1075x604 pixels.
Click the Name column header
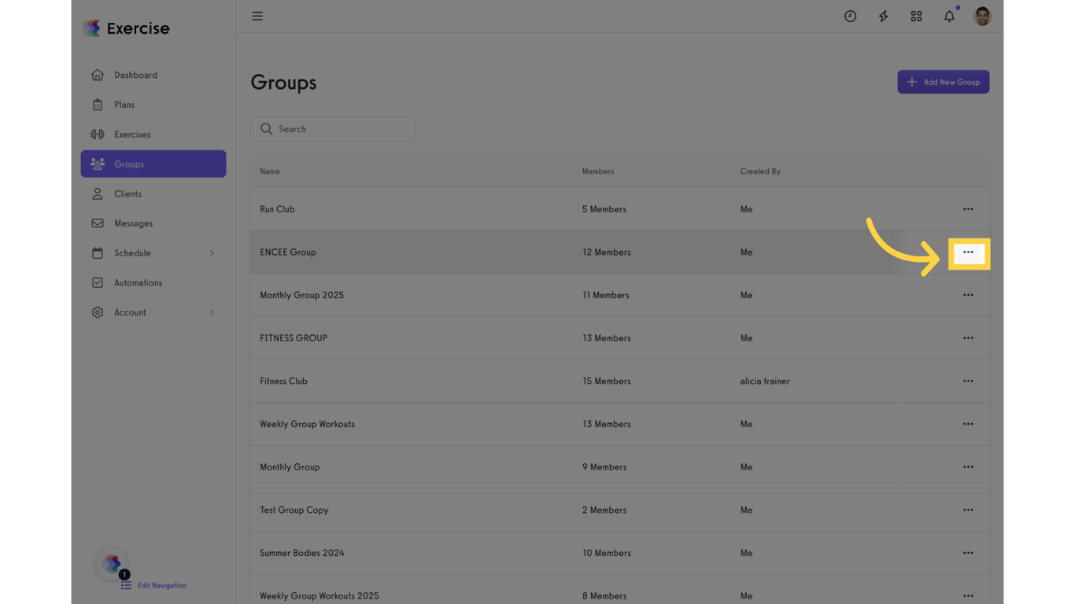(x=270, y=171)
